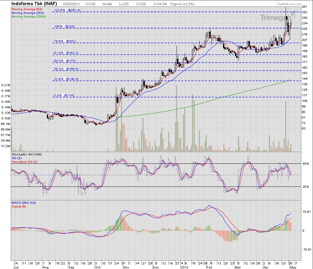313x269 pixels.
Task: Select Moving Average (20d) legend label
Action: pos(28,13)
